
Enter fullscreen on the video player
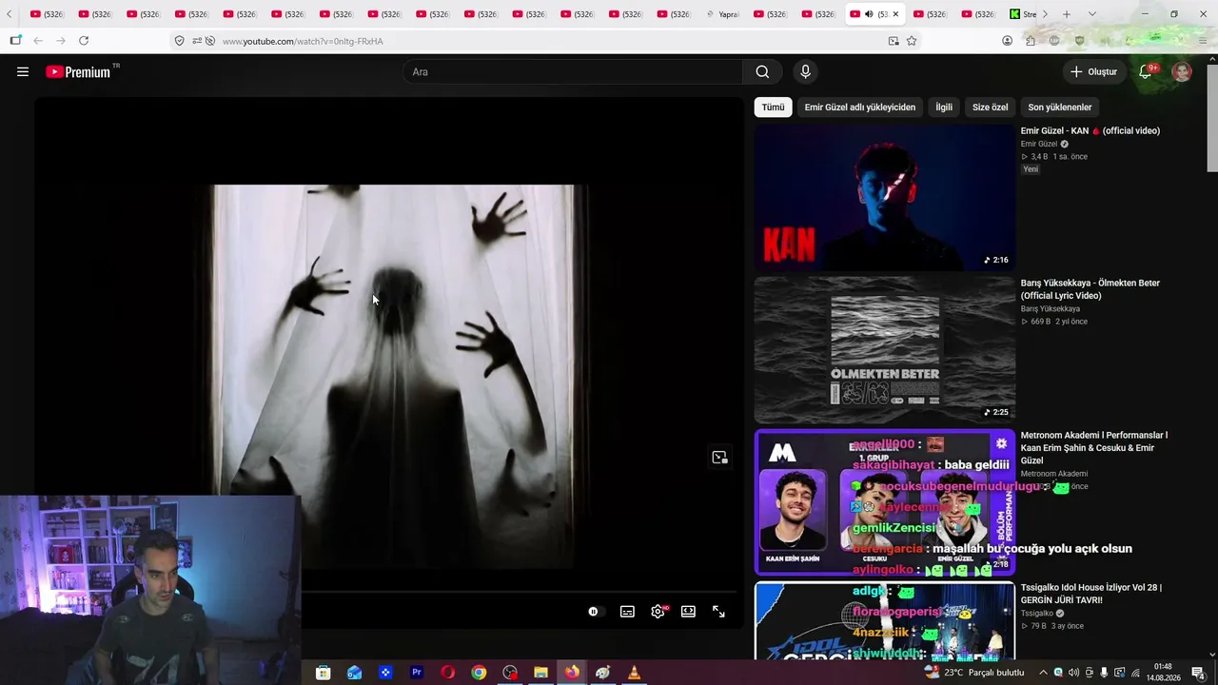pyautogui.click(x=718, y=612)
